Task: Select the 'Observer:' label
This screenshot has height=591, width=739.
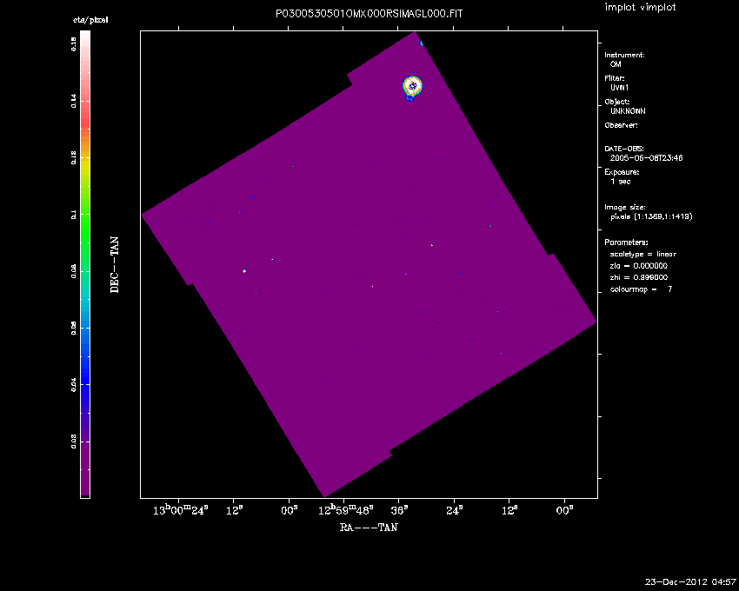Action: pos(621,125)
